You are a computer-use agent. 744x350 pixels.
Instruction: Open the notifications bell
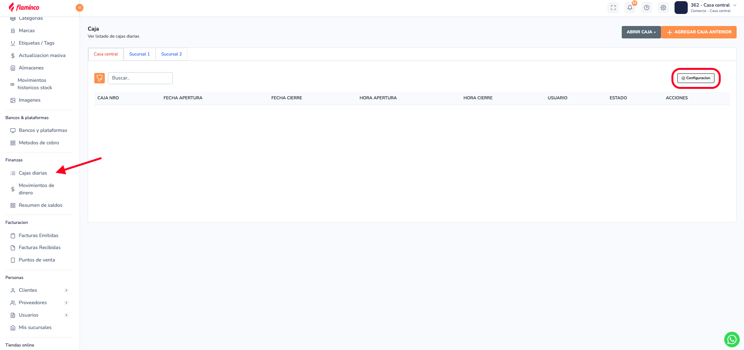pyautogui.click(x=630, y=8)
